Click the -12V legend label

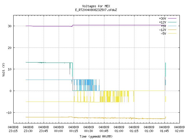(162, 30)
